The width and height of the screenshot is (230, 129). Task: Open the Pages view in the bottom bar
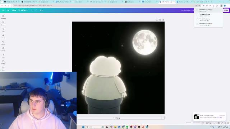[x=209, y=123]
